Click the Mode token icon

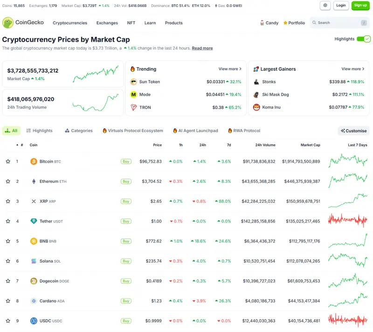pos(134,95)
